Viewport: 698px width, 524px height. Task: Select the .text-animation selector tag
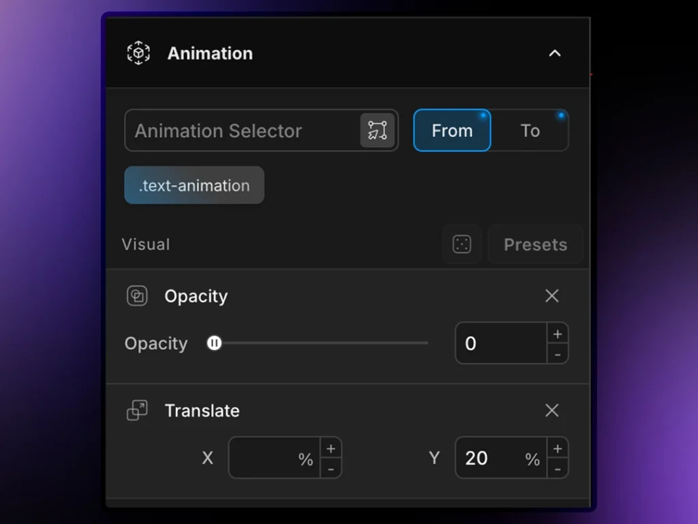click(194, 186)
